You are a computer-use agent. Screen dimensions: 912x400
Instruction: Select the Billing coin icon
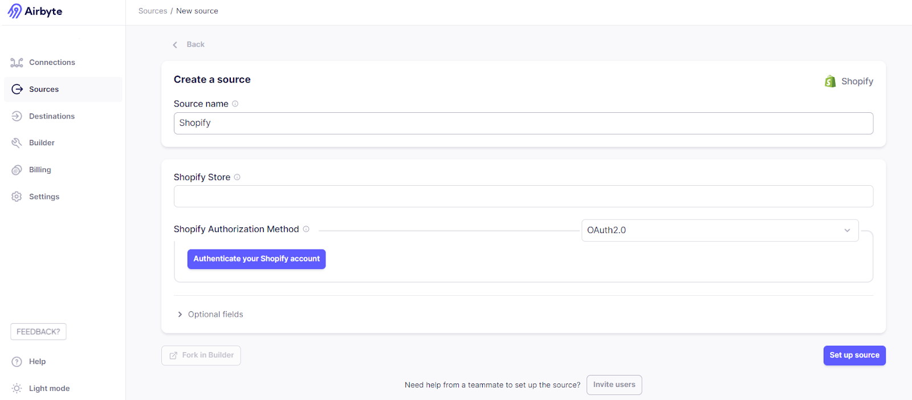(17, 170)
